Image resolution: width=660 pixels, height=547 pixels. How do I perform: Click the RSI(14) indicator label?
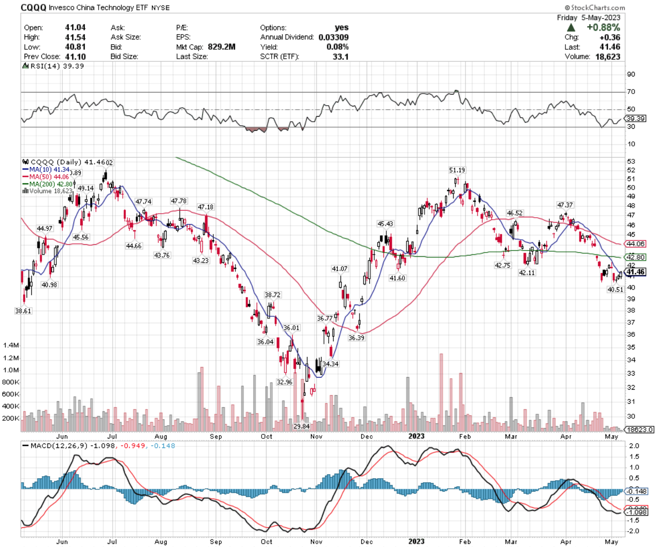coord(45,66)
